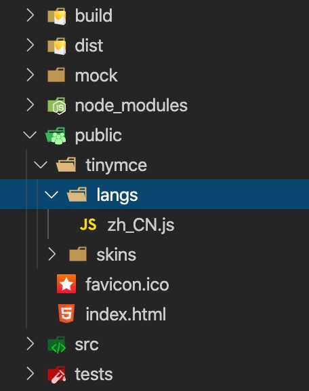The width and height of the screenshot is (309, 391).
Task: Click the langs open folder icon
Action: coord(77,194)
